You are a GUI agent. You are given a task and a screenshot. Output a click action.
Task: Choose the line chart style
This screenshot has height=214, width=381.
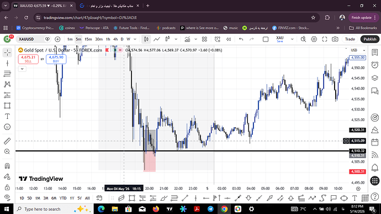pyautogui.click(x=157, y=39)
